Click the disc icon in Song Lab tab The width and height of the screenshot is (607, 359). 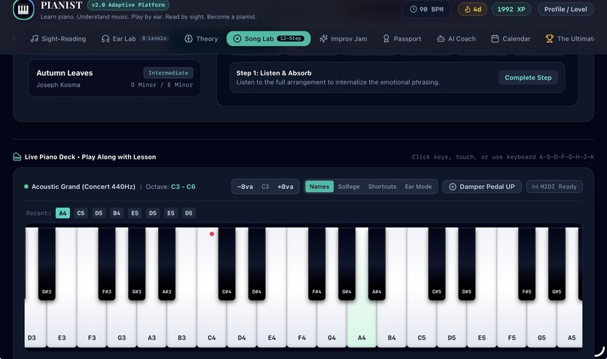coord(237,38)
